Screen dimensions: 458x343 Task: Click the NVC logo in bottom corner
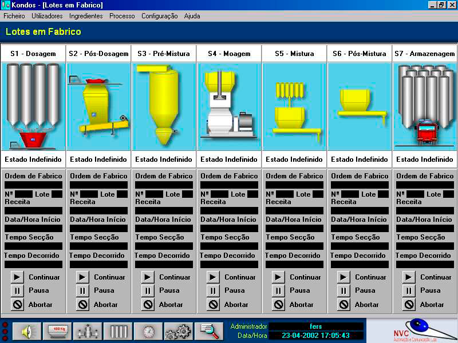[x=411, y=330]
